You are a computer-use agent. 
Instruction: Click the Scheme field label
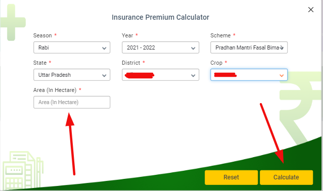click(220, 35)
